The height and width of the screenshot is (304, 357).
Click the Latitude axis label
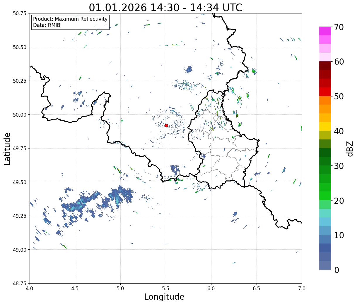(7, 148)
